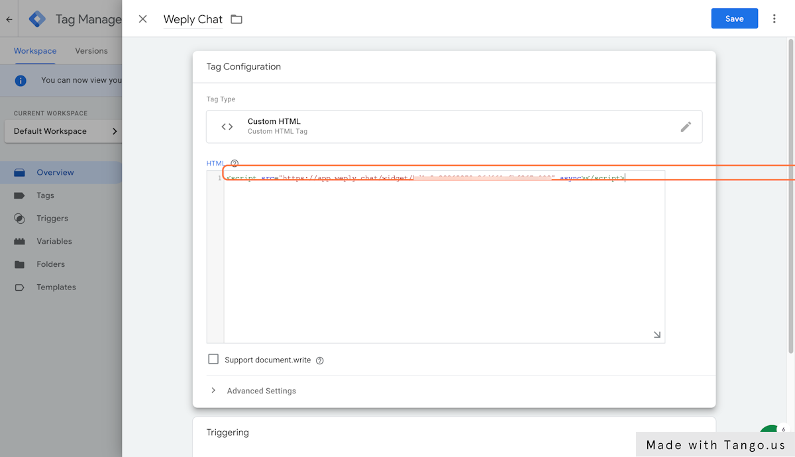
Task: Click the Triggers sidebar icon
Action: coord(19,219)
